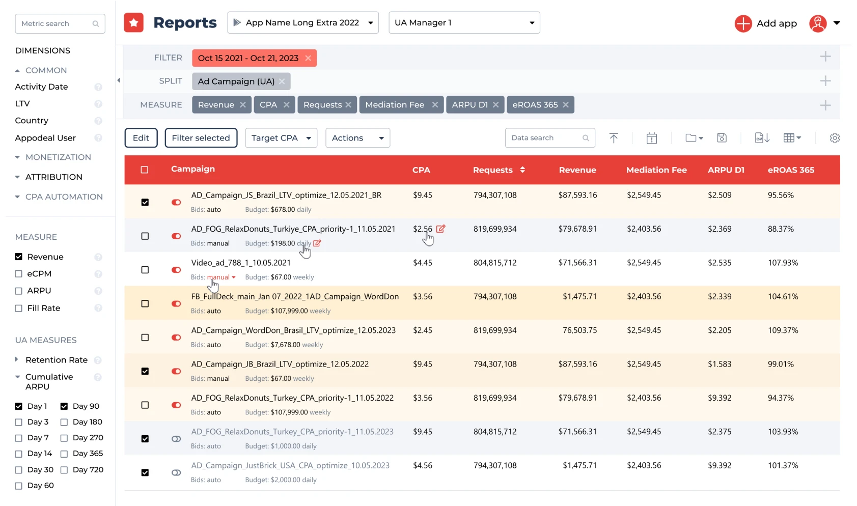Click into the Data search field
Screen dimensions: 857x506
550,138
